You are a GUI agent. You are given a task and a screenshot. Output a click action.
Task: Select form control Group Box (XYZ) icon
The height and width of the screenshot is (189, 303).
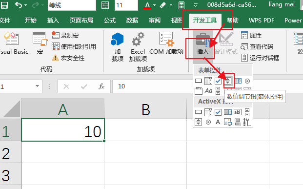coord(199,90)
